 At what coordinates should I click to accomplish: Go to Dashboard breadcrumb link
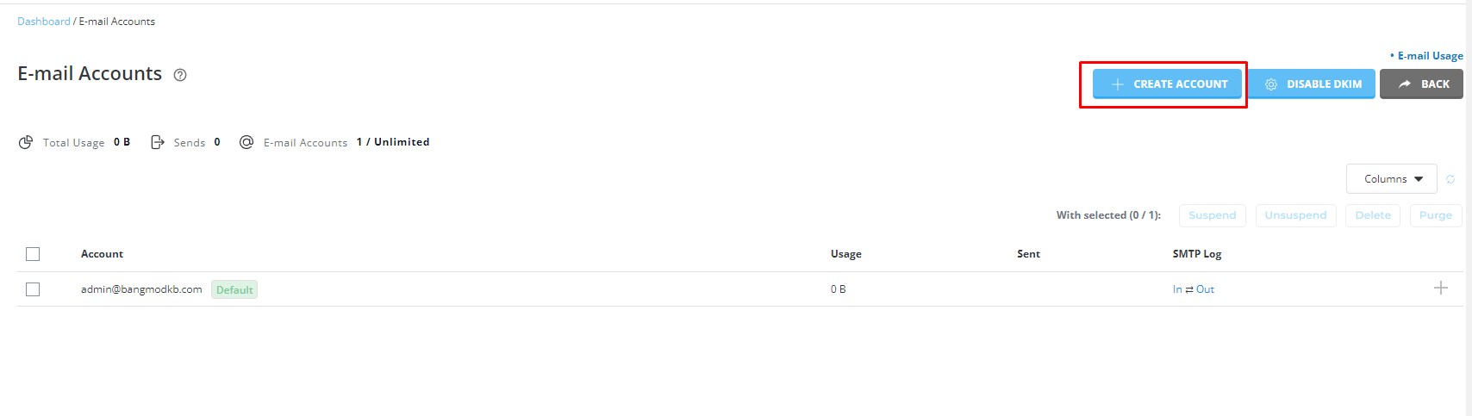[44, 22]
